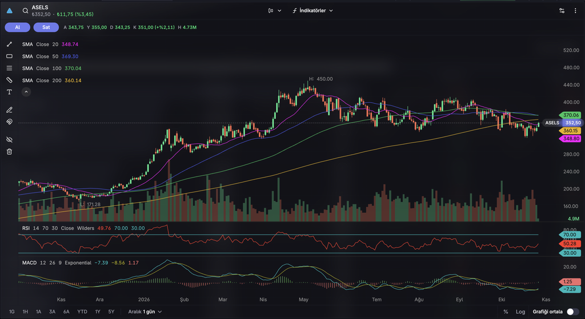The image size is (585, 319).
Task: Click the L: 171.28 low marker
Action: [x=91, y=205]
